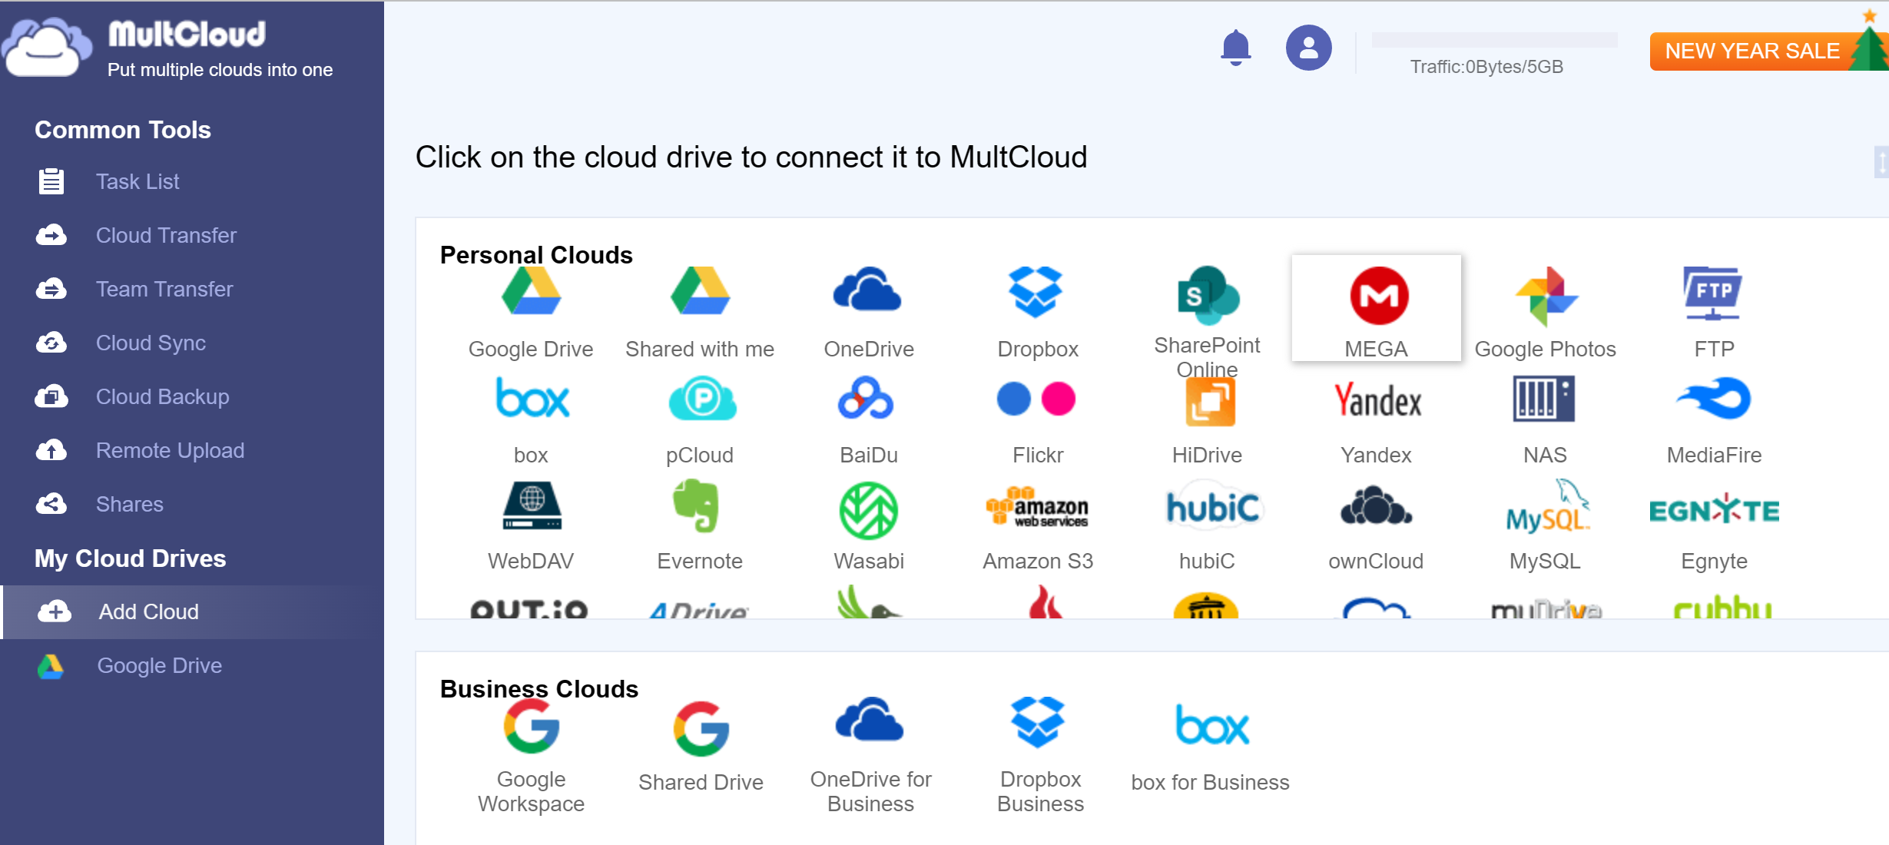The height and width of the screenshot is (845, 1889).
Task: Open the Cloud Sync menu item
Action: coord(151,343)
